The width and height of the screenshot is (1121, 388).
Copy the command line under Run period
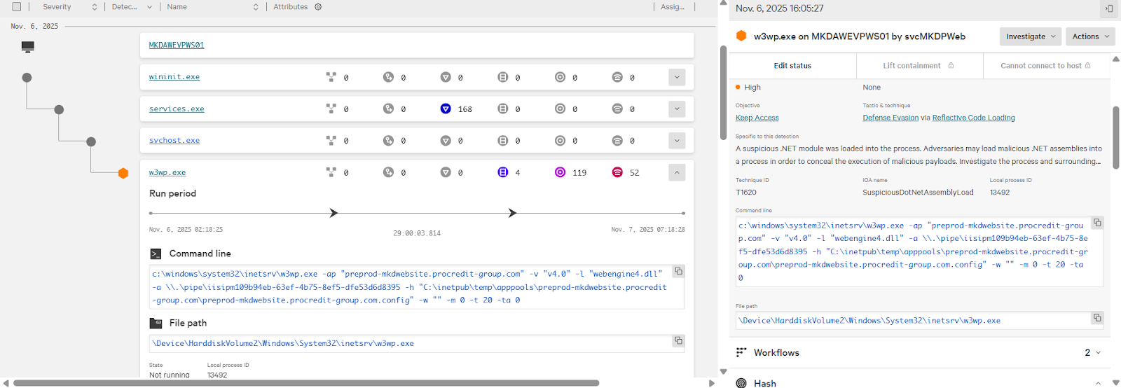(678, 271)
